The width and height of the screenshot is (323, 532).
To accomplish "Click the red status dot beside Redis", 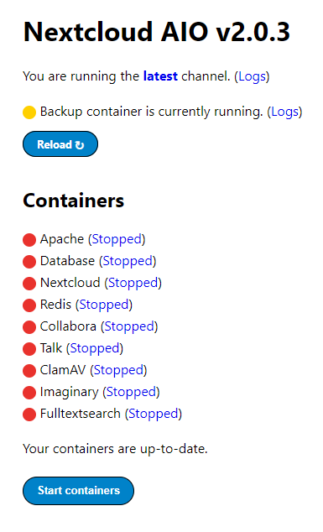I will point(29,305).
